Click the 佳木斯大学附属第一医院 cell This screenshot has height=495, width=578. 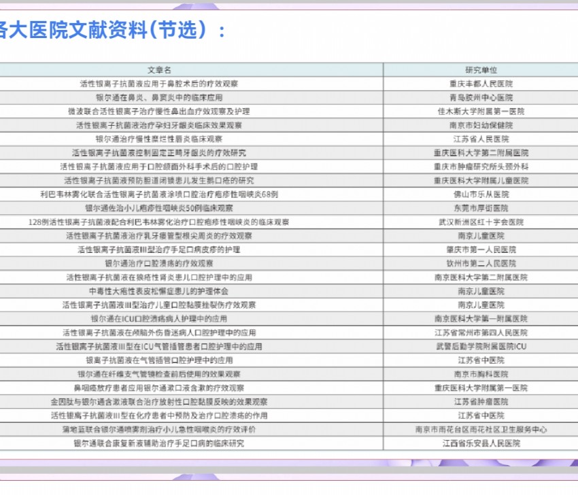(481, 112)
